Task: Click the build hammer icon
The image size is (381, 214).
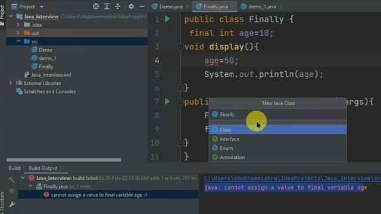Action: click(12, 180)
